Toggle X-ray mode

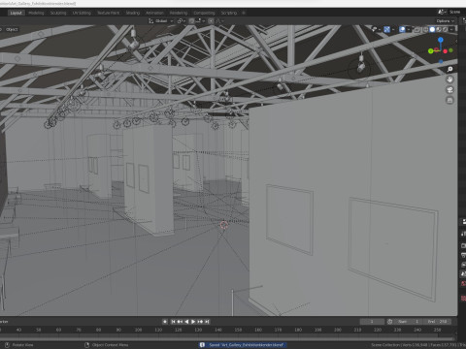(x=417, y=29)
